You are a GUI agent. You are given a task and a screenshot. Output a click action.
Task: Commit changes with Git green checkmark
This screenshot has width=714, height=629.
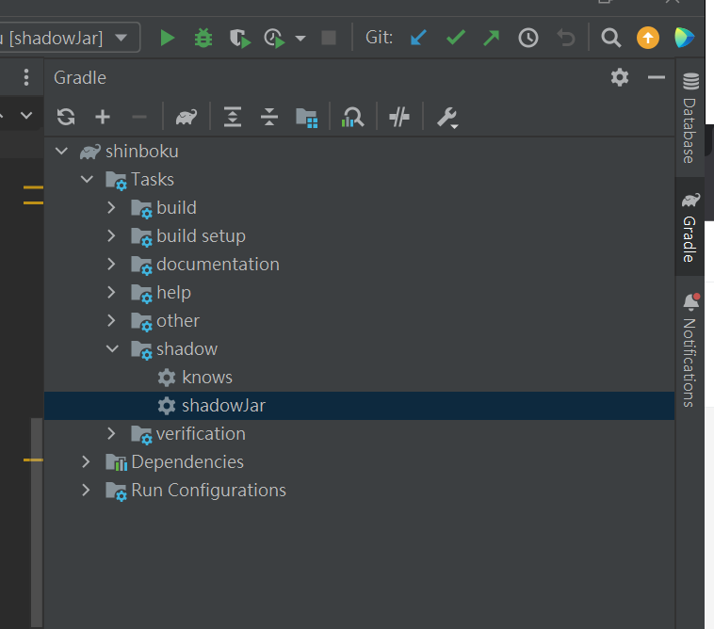coord(455,38)
